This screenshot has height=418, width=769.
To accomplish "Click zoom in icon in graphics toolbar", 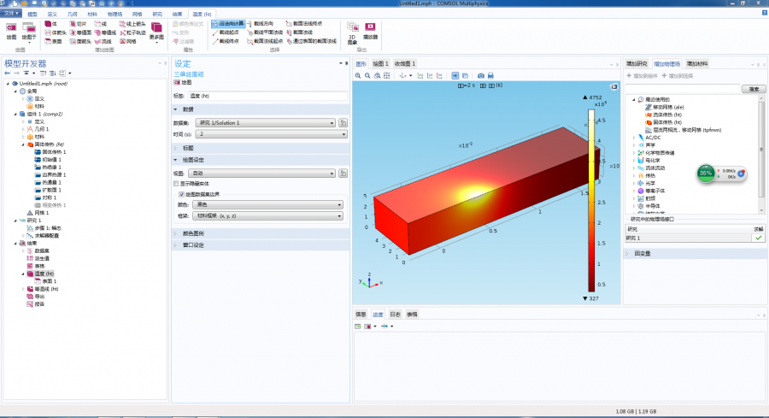I will click(358, 75).
